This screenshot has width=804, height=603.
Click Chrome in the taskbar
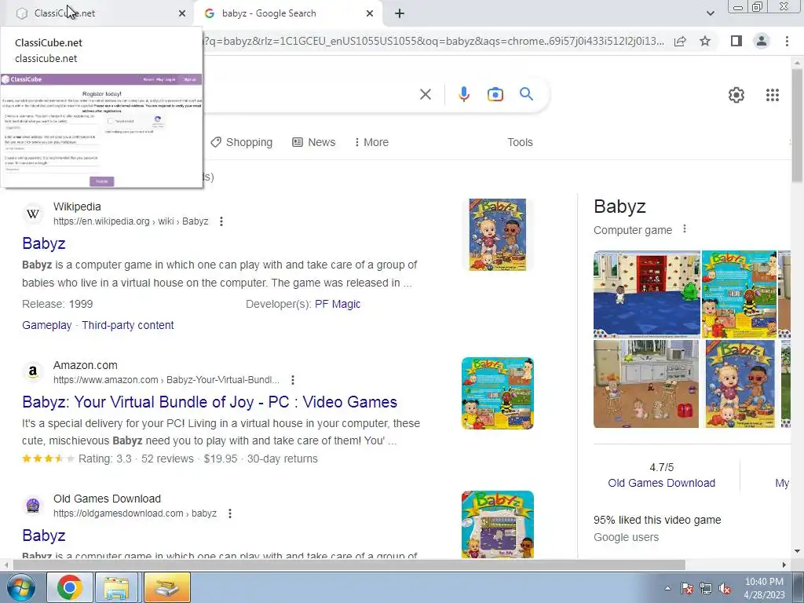[70, 587]
